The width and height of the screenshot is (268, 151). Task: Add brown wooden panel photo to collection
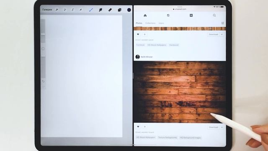coord(144,34)
